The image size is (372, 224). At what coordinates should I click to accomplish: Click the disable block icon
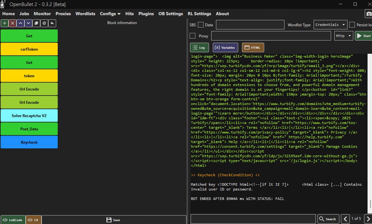[44, 23]
